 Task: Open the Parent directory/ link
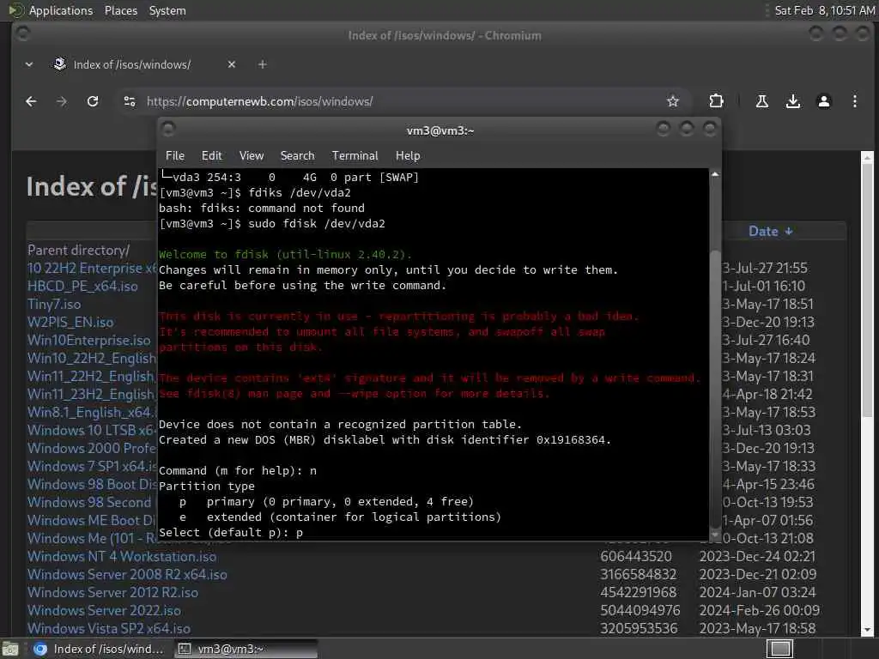[78, 250]
